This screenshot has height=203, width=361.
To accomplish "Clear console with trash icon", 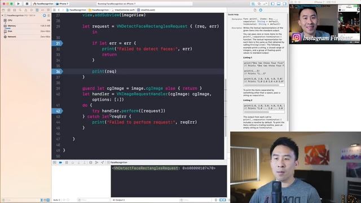I will click(216, 200).
